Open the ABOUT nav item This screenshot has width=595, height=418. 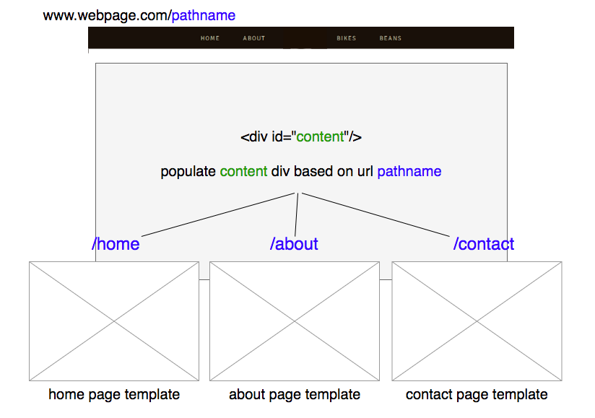tap(254, 38)
